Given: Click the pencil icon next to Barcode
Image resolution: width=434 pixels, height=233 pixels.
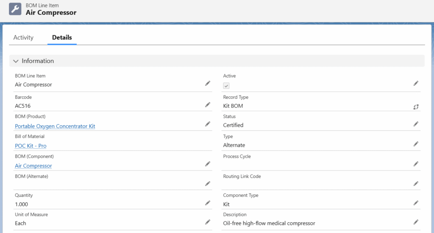Looking at the screenshot, I should pos(208,105).
